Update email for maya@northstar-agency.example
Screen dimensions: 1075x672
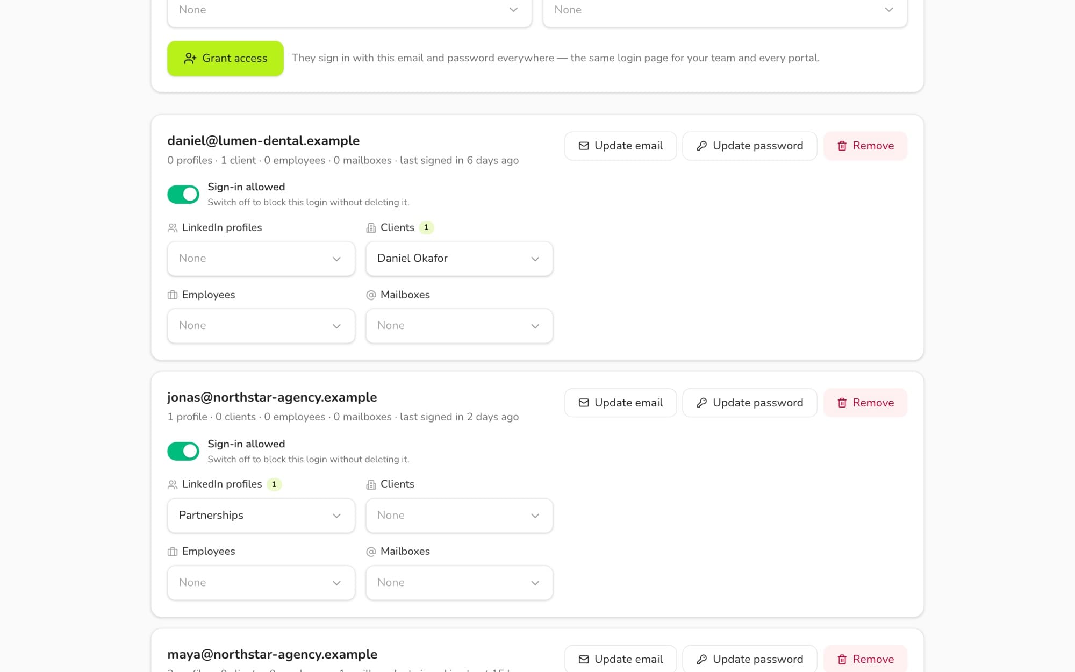[x=620, y=659]
